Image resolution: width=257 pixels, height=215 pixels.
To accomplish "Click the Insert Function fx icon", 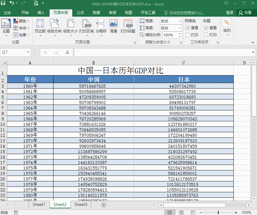I will (x=67, y=52).
